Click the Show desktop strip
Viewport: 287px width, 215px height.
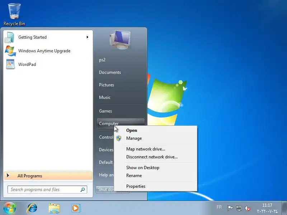coord(284,208)
